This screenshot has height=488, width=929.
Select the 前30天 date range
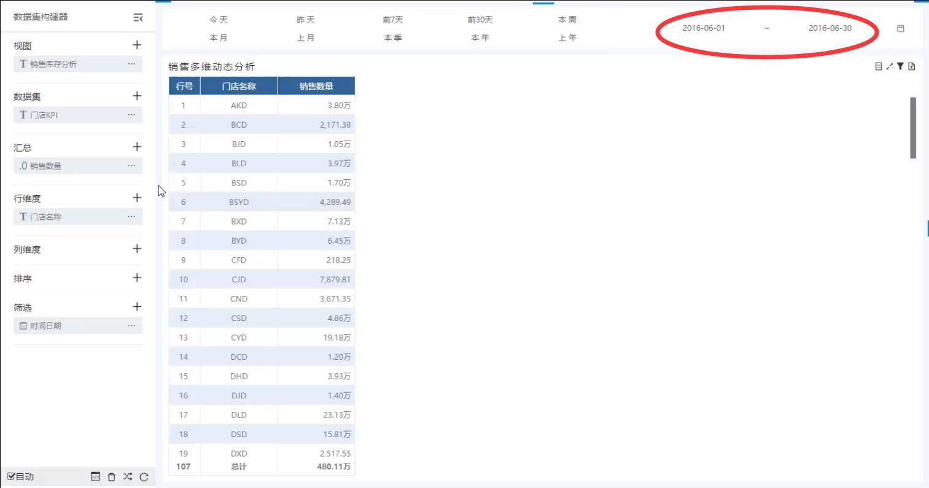point(480,20)
